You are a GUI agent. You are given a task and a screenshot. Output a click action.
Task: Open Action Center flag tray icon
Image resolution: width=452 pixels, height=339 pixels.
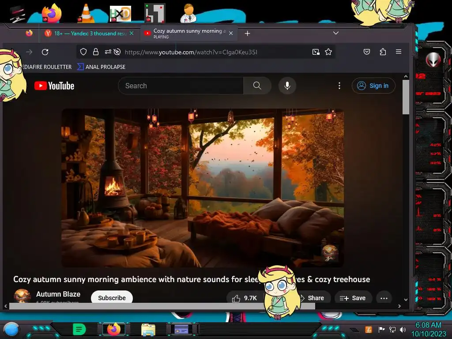coord(381,329)
